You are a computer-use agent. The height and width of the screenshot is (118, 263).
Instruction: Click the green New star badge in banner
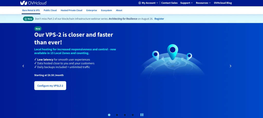click(x=28, y=19)
